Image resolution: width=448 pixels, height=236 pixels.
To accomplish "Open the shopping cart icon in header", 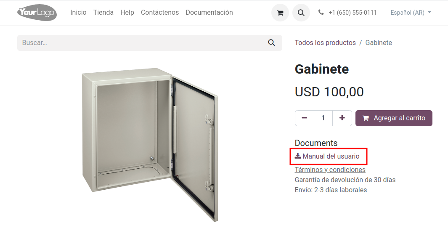I will pos(280,13).
